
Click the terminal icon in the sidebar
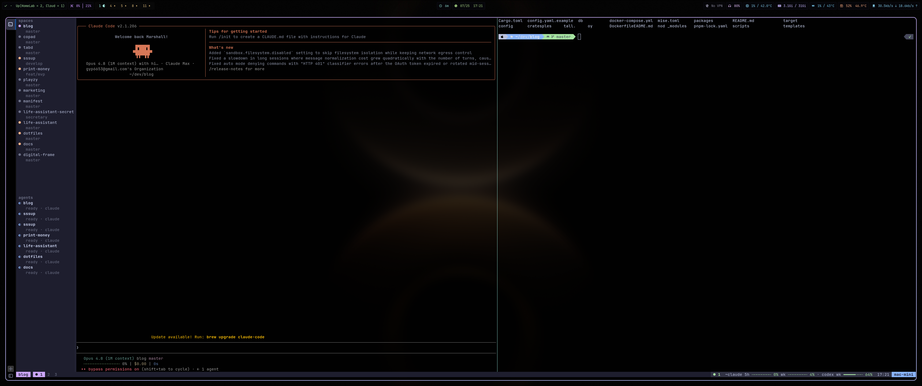point(10,24)
